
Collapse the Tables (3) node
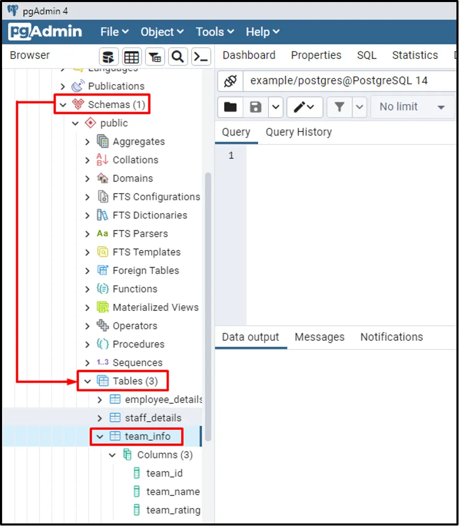(x=88, y=381)
